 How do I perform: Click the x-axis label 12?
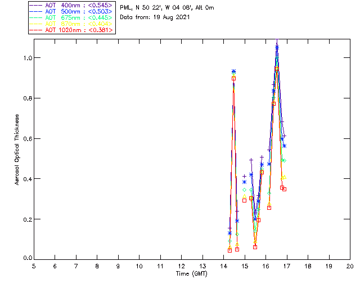tap(181, 266)
